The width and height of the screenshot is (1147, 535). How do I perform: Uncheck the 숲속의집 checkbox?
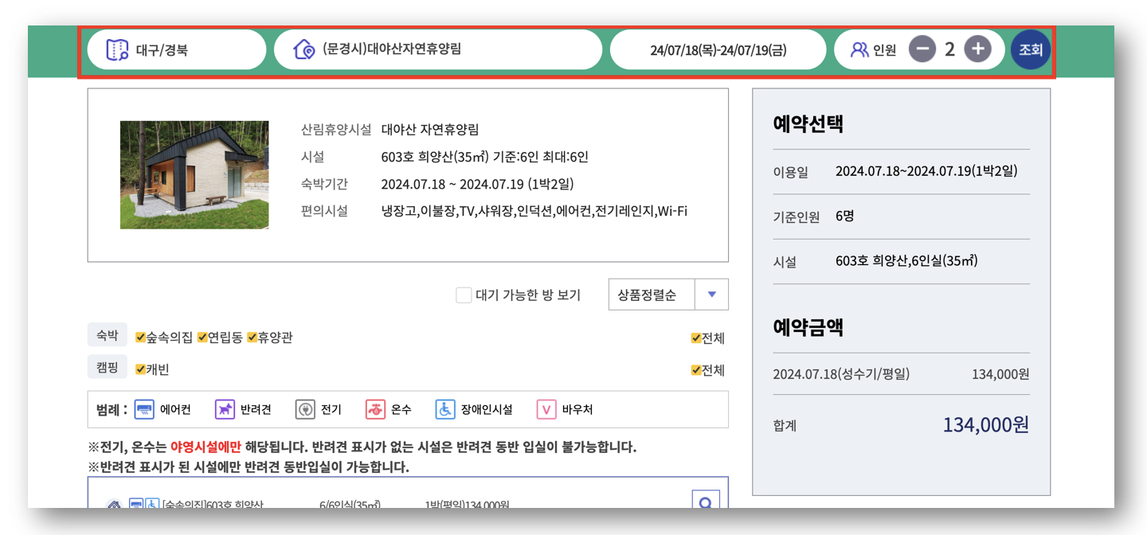click(x=139, y=338)
